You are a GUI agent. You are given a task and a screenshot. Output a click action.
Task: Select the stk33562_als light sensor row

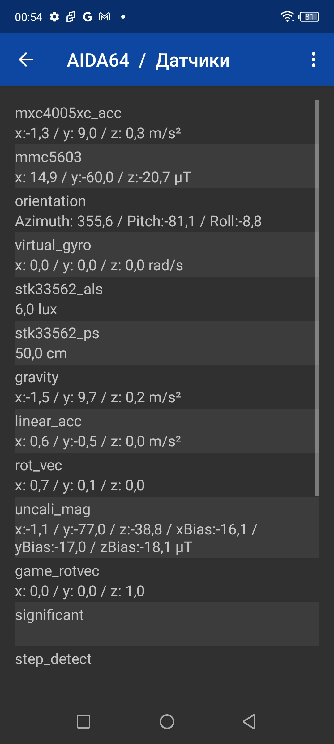pyautogui.click(x=164, y=299)
